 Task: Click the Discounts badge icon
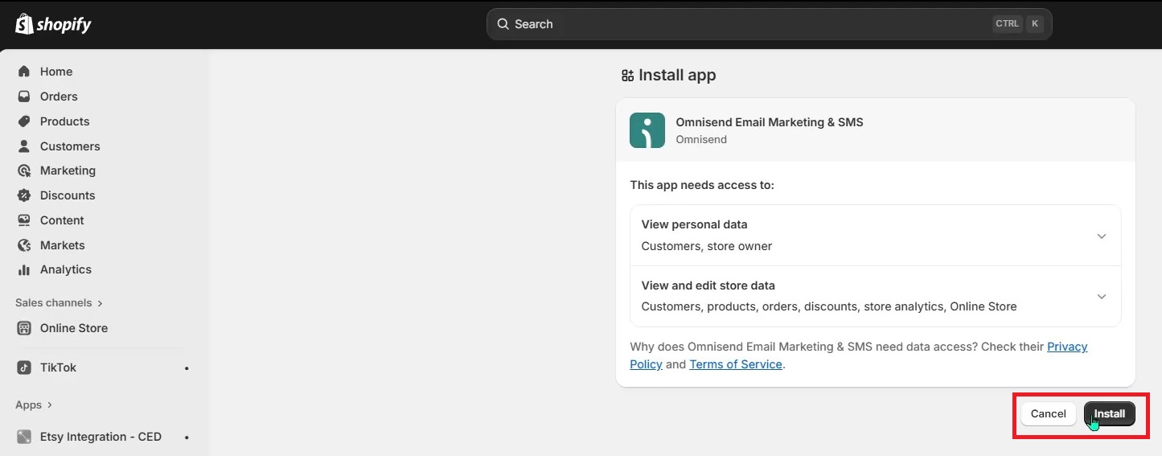pos(24,195)
